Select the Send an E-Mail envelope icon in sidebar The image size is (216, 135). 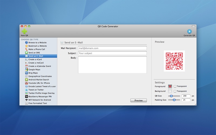click(x=26, y=56)
